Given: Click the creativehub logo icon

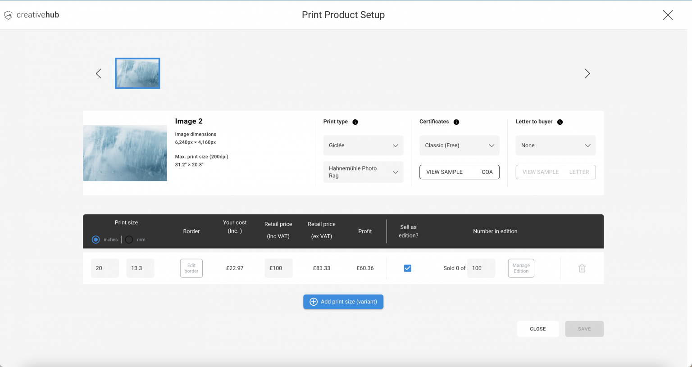Looking at the screenshot, I should pyautogui.click(x=8, y=15).
